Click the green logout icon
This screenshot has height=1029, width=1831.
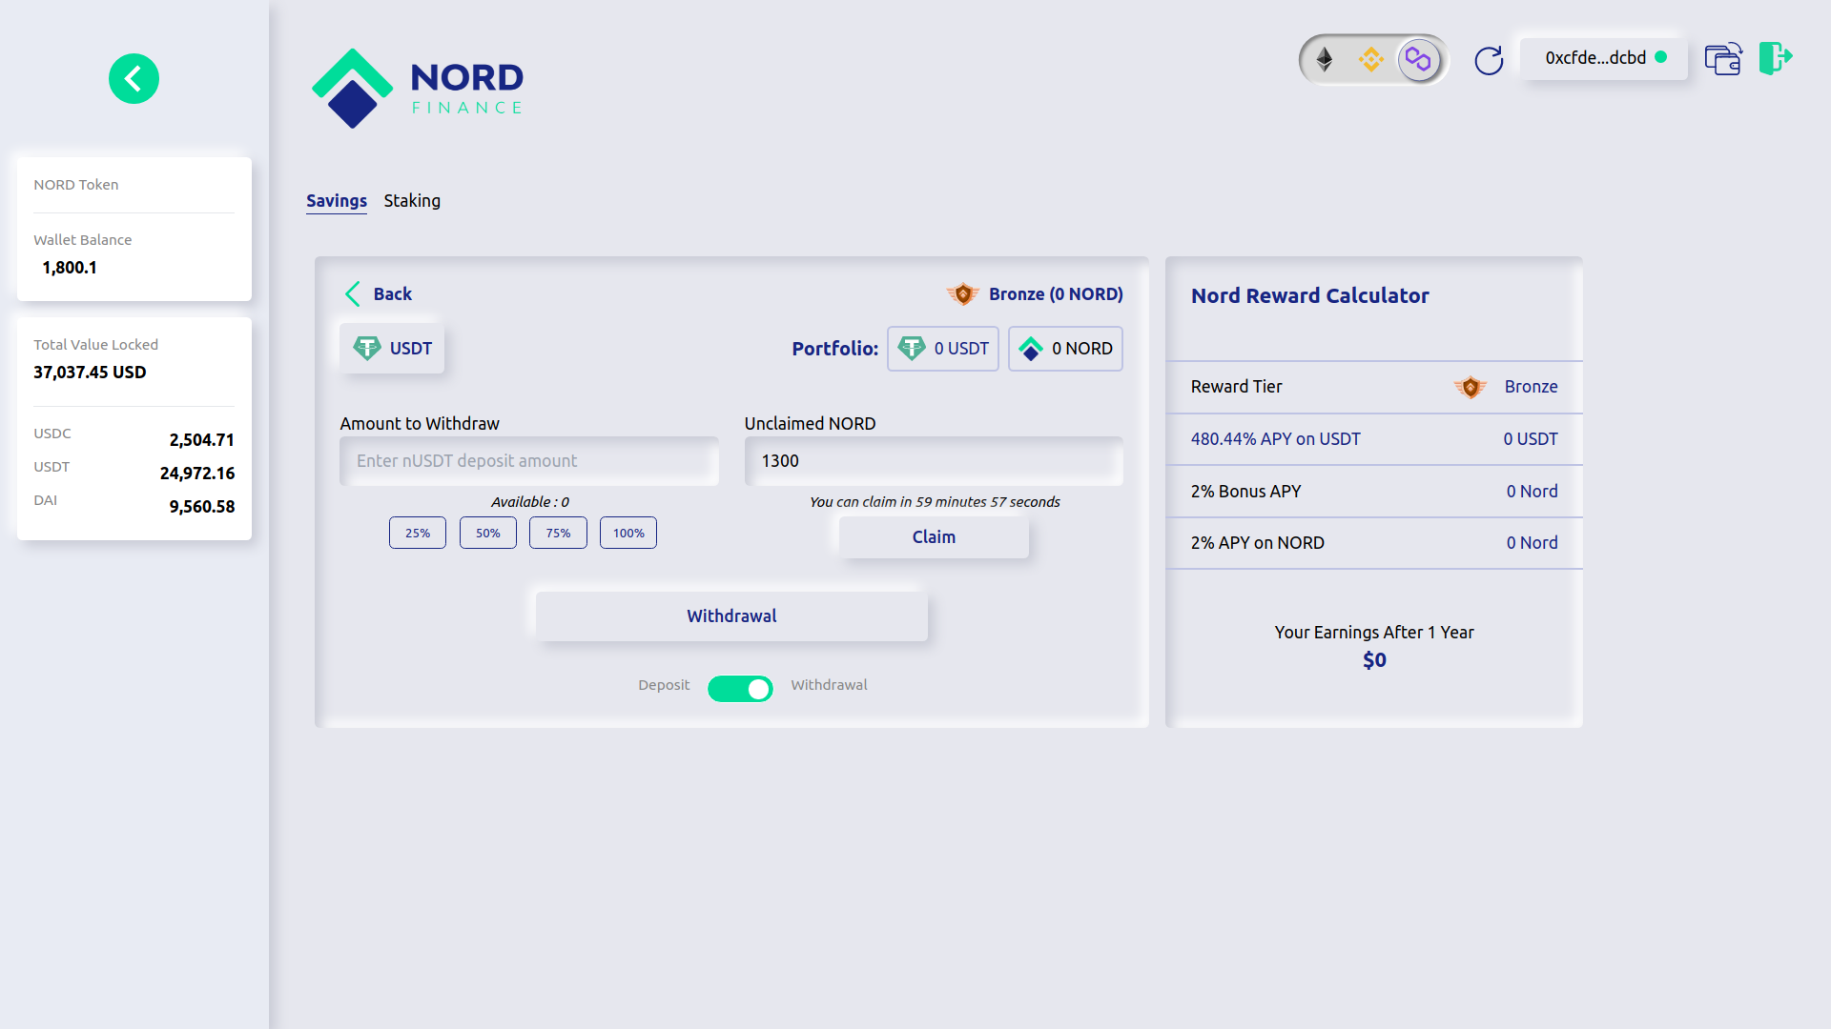coord(1776,58)
